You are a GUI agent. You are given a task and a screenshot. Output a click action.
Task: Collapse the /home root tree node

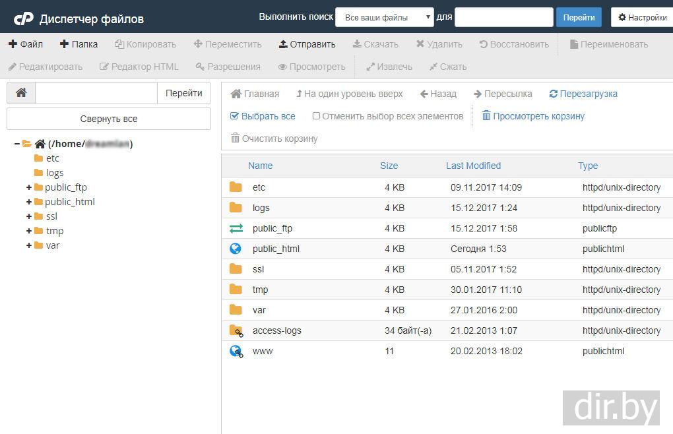coord(17,144)
